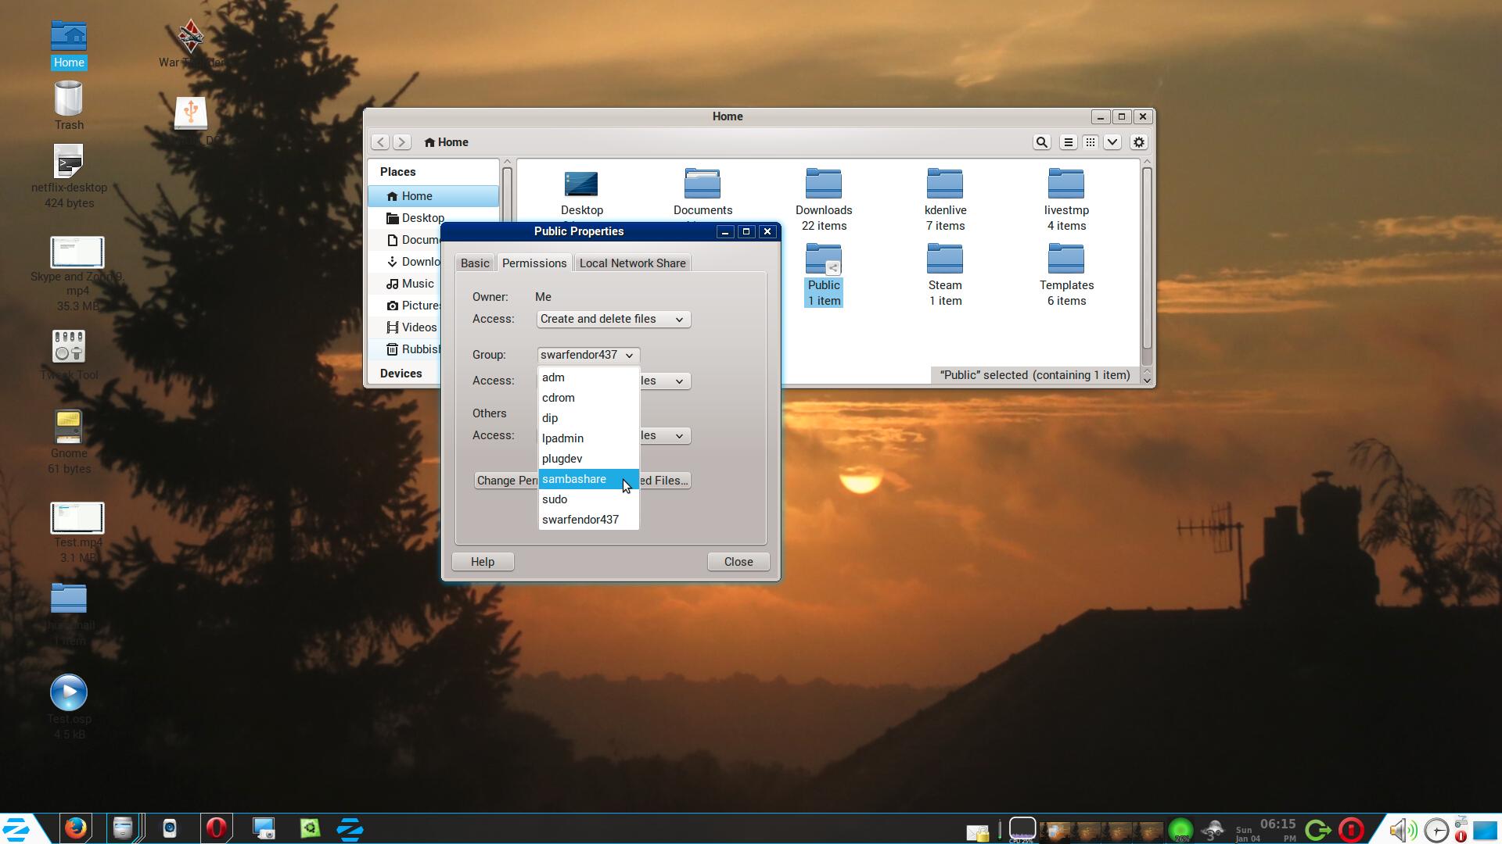
Task: Choose sudo in the group dropdown list
Action: pyautogui.click(x=555, y=499)
